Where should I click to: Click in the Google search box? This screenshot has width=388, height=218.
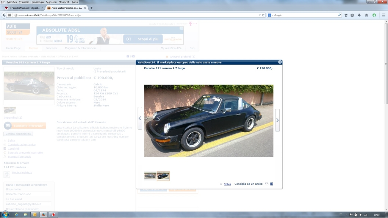coord(305,15)
